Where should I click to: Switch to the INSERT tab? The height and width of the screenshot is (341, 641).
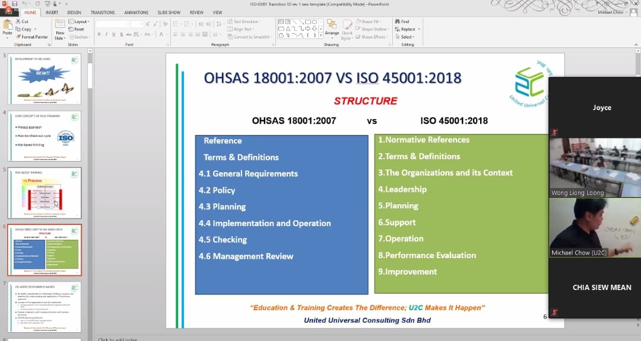[x=52, y=12]
